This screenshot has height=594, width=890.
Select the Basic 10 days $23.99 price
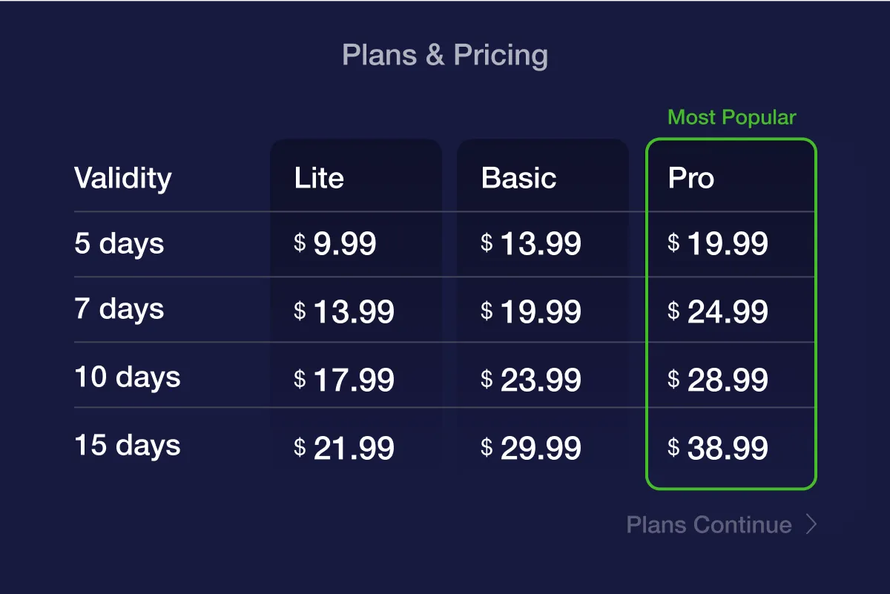(x=531, y=380)
